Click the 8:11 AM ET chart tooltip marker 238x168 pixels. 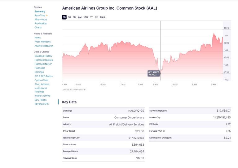click(x=154, y=73)
